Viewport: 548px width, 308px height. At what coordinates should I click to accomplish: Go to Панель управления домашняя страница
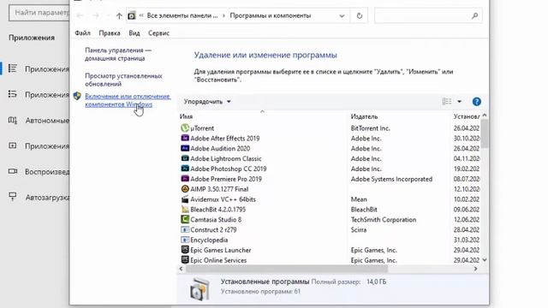click(118, 54)
